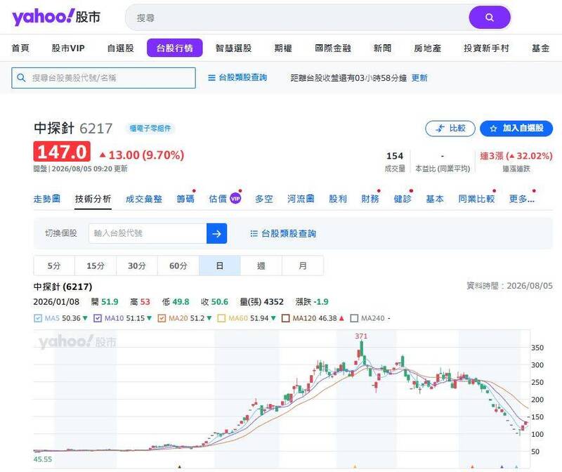The height and width of the screenshot is (472, 562).
Task: Select the 5分 chart interval
Action: (54, 265)
